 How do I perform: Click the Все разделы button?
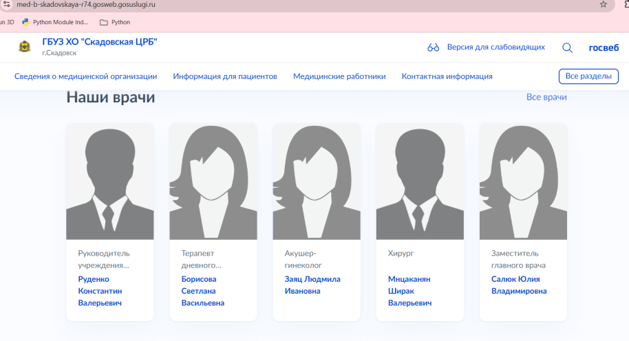pyautogui.click(x=588, y=76)
